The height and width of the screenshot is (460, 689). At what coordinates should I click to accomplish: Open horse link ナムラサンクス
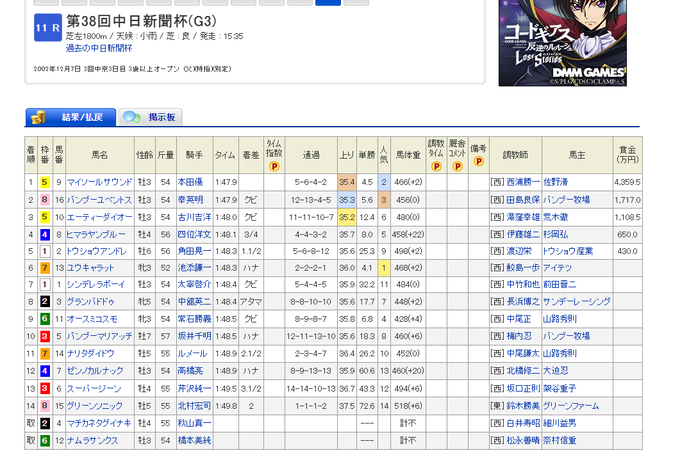(92, 440)
